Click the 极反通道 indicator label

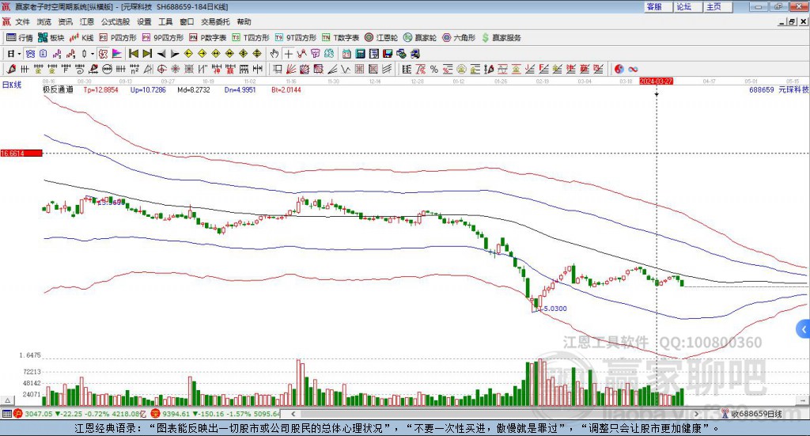tap(58, 90)
